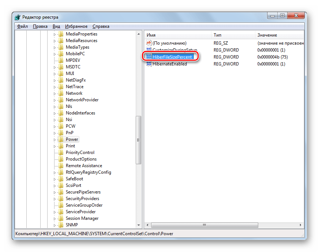Expand the Print tree node
This screenshot has width=319, height=252.
55,146
